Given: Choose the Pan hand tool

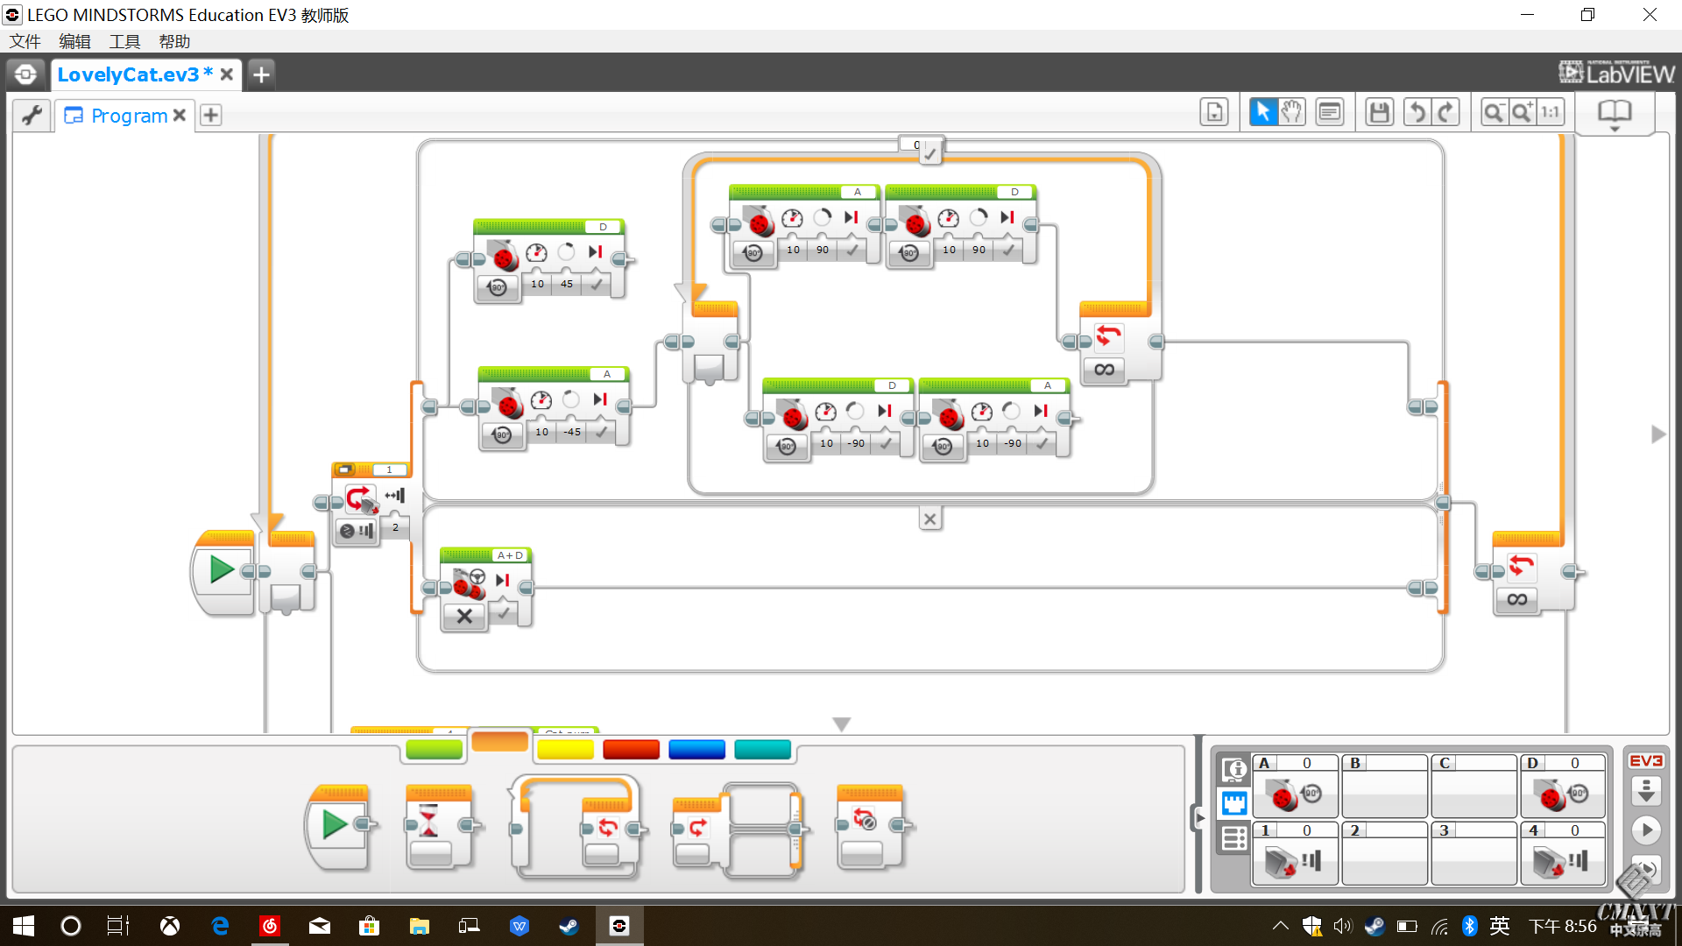Looking at the screenshot, I should tap(1292, 112).
